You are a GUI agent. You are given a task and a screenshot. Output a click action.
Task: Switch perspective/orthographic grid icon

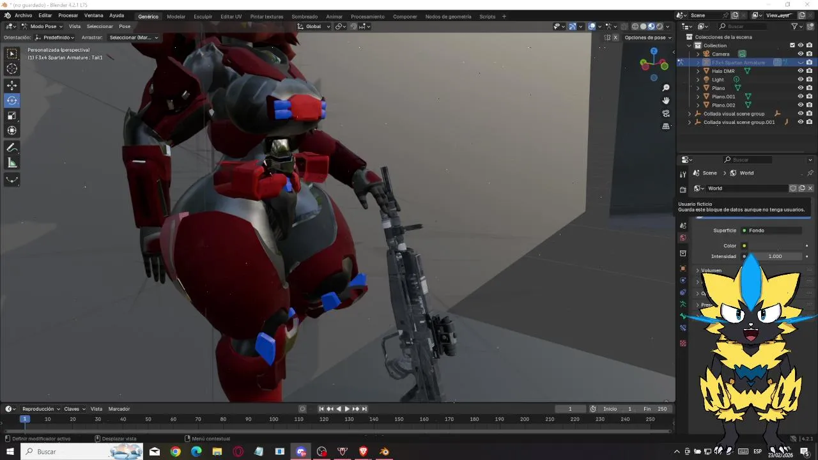pos(666,126)
